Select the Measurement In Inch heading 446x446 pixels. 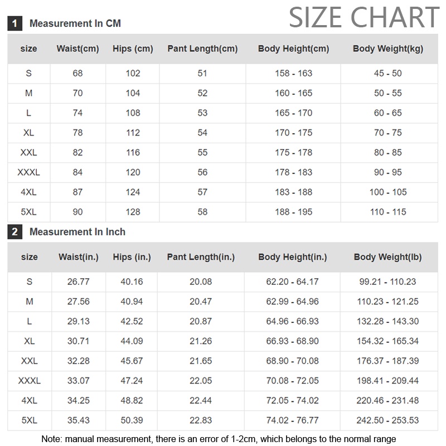coord(77,232)
